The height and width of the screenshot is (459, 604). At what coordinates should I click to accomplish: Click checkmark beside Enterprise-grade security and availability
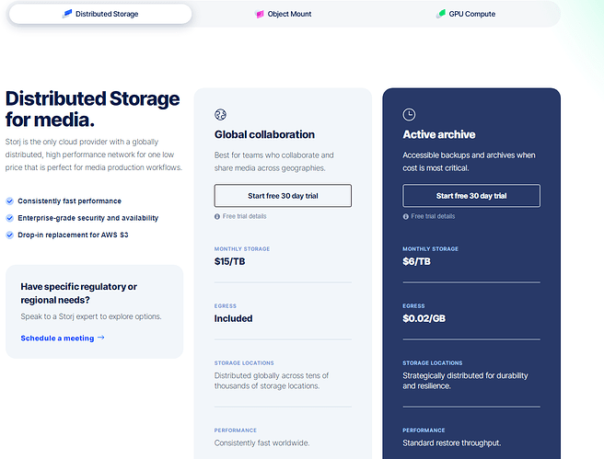[9, 218]
